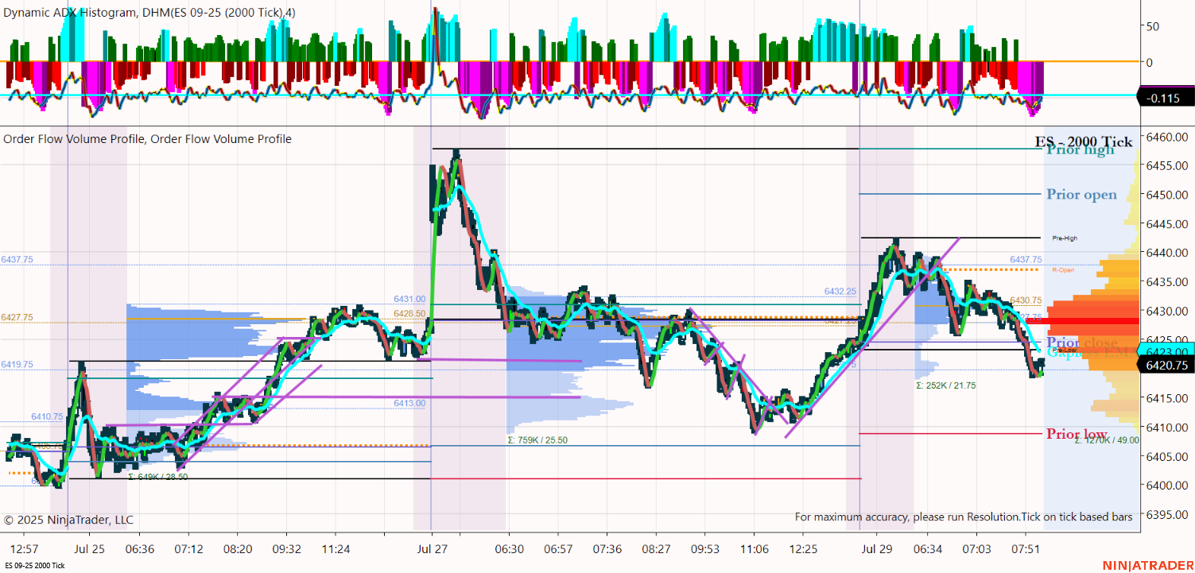
Task: Click 6405.00 on the price scale
Action: coord(1167,456)
